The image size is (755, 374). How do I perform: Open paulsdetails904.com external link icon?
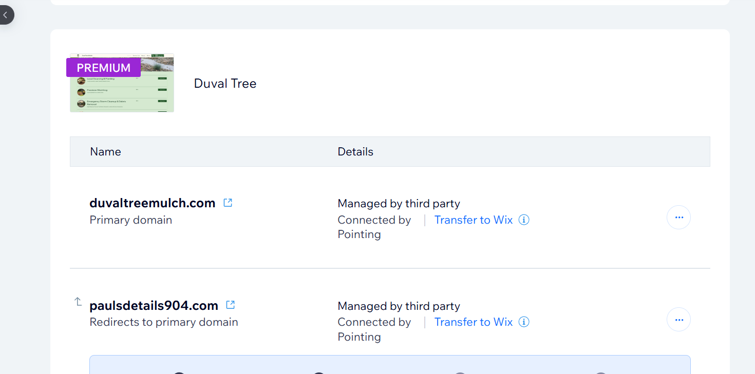point(231,305)
